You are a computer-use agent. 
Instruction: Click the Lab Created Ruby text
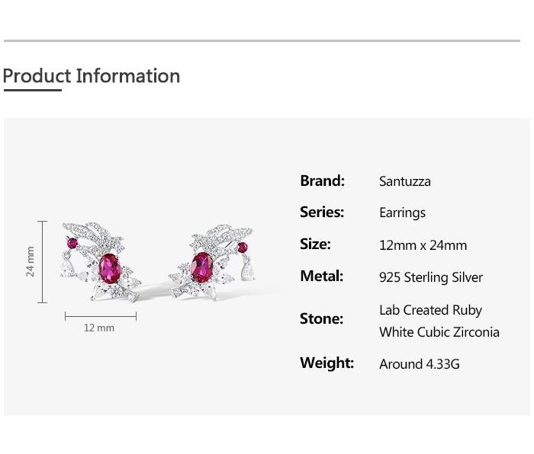430,310
